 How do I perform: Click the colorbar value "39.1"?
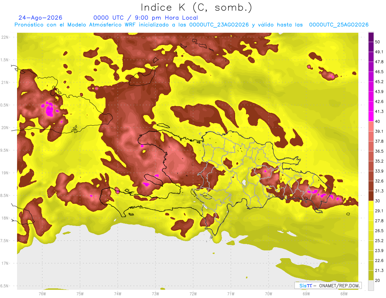click(x=379, y=131)
